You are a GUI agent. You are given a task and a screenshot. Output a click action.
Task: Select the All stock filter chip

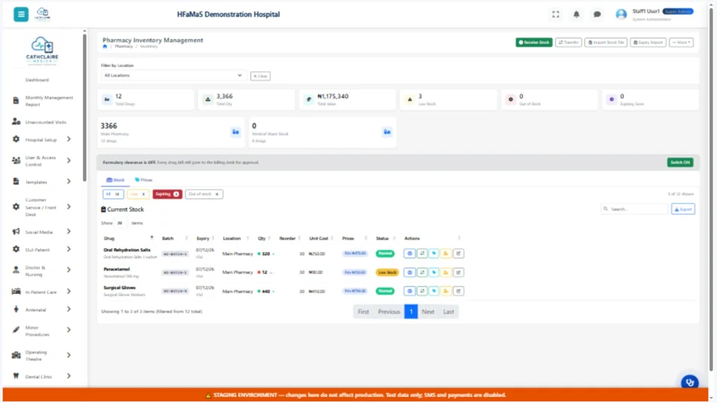pos(113,194)
